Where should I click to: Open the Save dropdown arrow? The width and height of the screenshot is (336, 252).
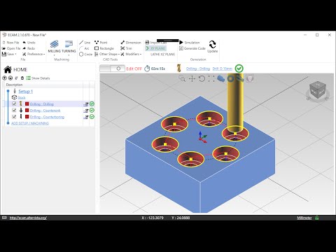pyautogui.click(x=16, y=54)
